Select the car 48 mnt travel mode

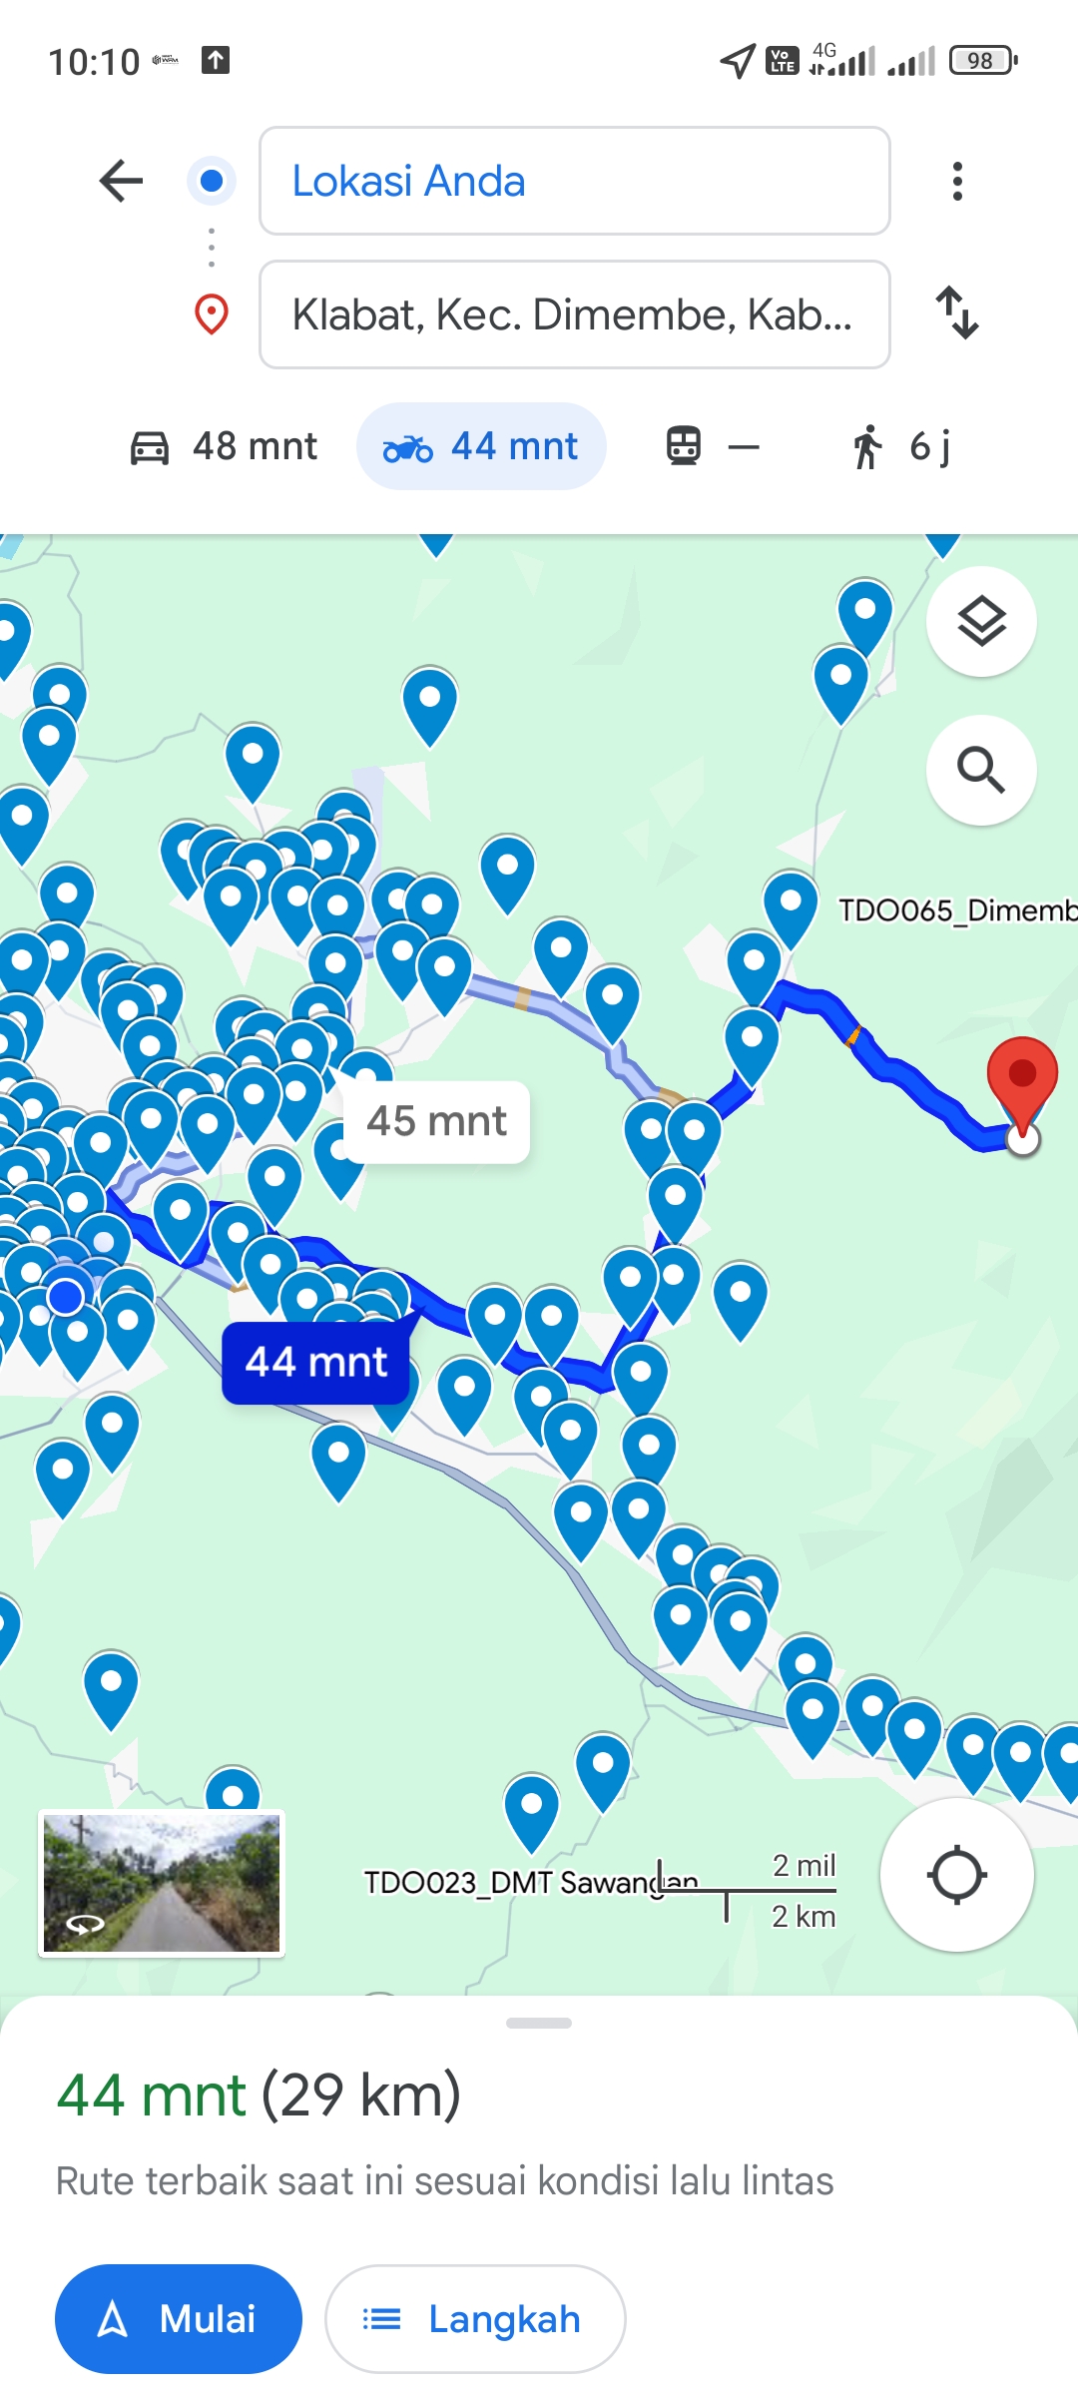pyautogui.click(x=223, y=446)
